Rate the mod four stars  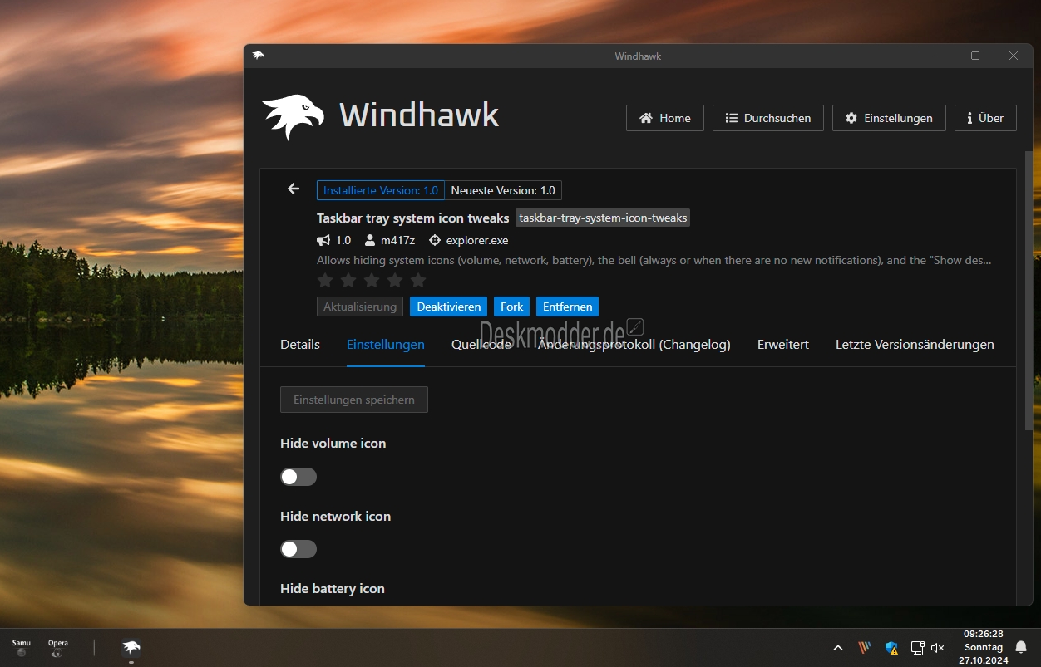point(395,281)
